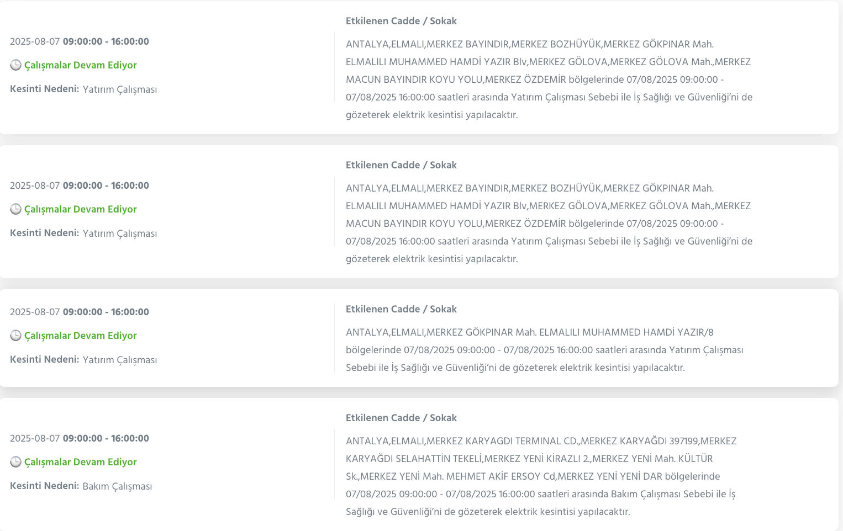The width and height of the screenshot is (843, 531).
Task: Click the clock icon in the first outage card
Action: click(15, 65)
